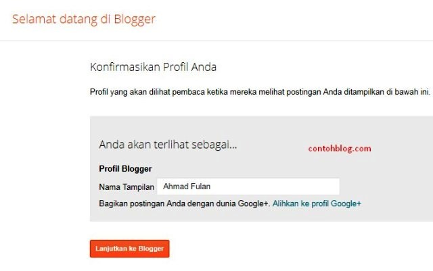Click the word Selamat in the header

coord(31,19)
